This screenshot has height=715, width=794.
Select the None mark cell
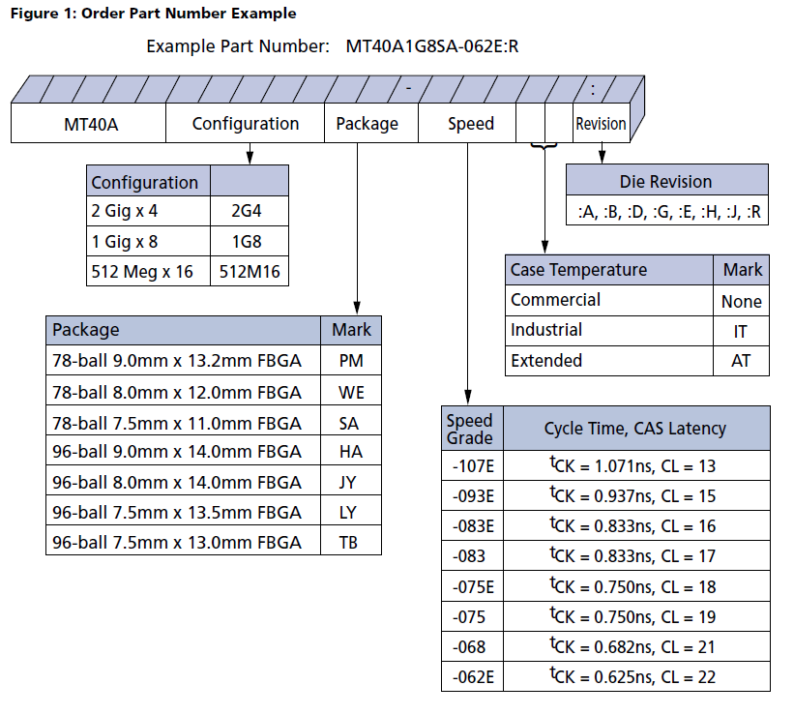pos(742,301)
